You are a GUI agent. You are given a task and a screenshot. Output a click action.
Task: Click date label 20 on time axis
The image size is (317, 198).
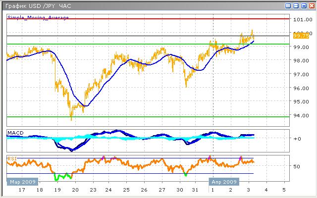point(75,190)
